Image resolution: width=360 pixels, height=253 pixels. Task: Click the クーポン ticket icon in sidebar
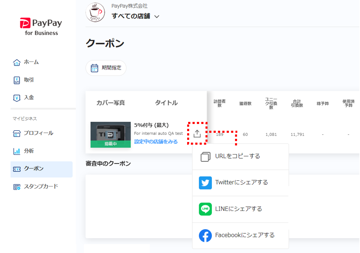pyautogui.click(x=17, y=169)
